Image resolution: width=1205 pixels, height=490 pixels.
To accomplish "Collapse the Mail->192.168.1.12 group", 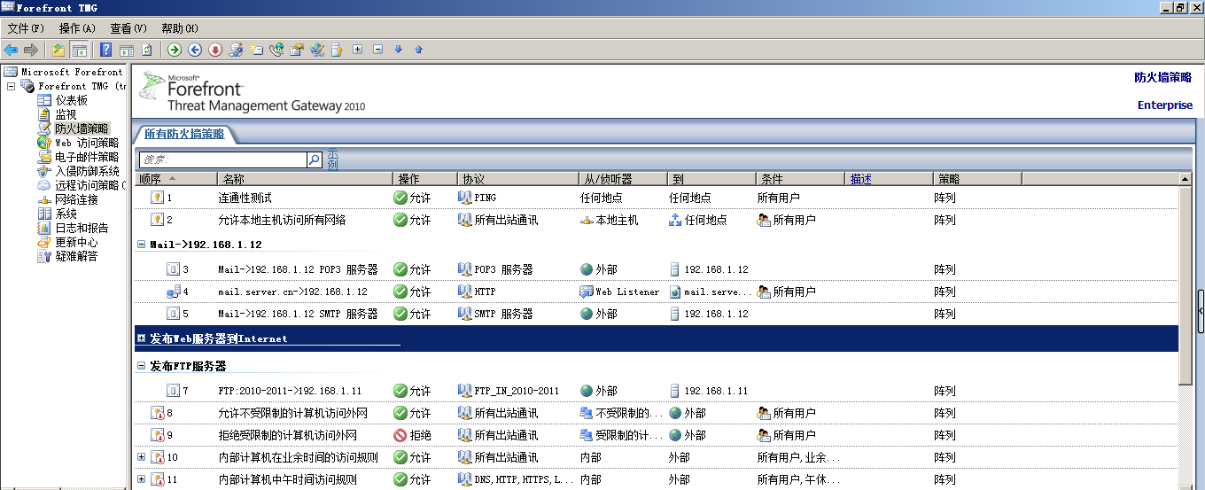I will (141, 244).
